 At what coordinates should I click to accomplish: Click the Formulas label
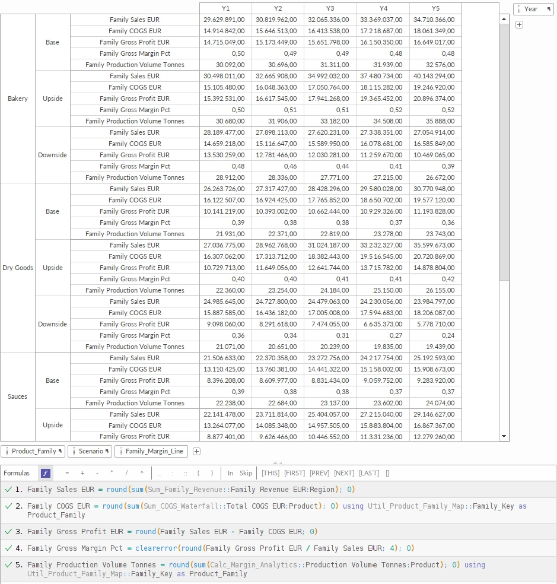pos(17,473)
